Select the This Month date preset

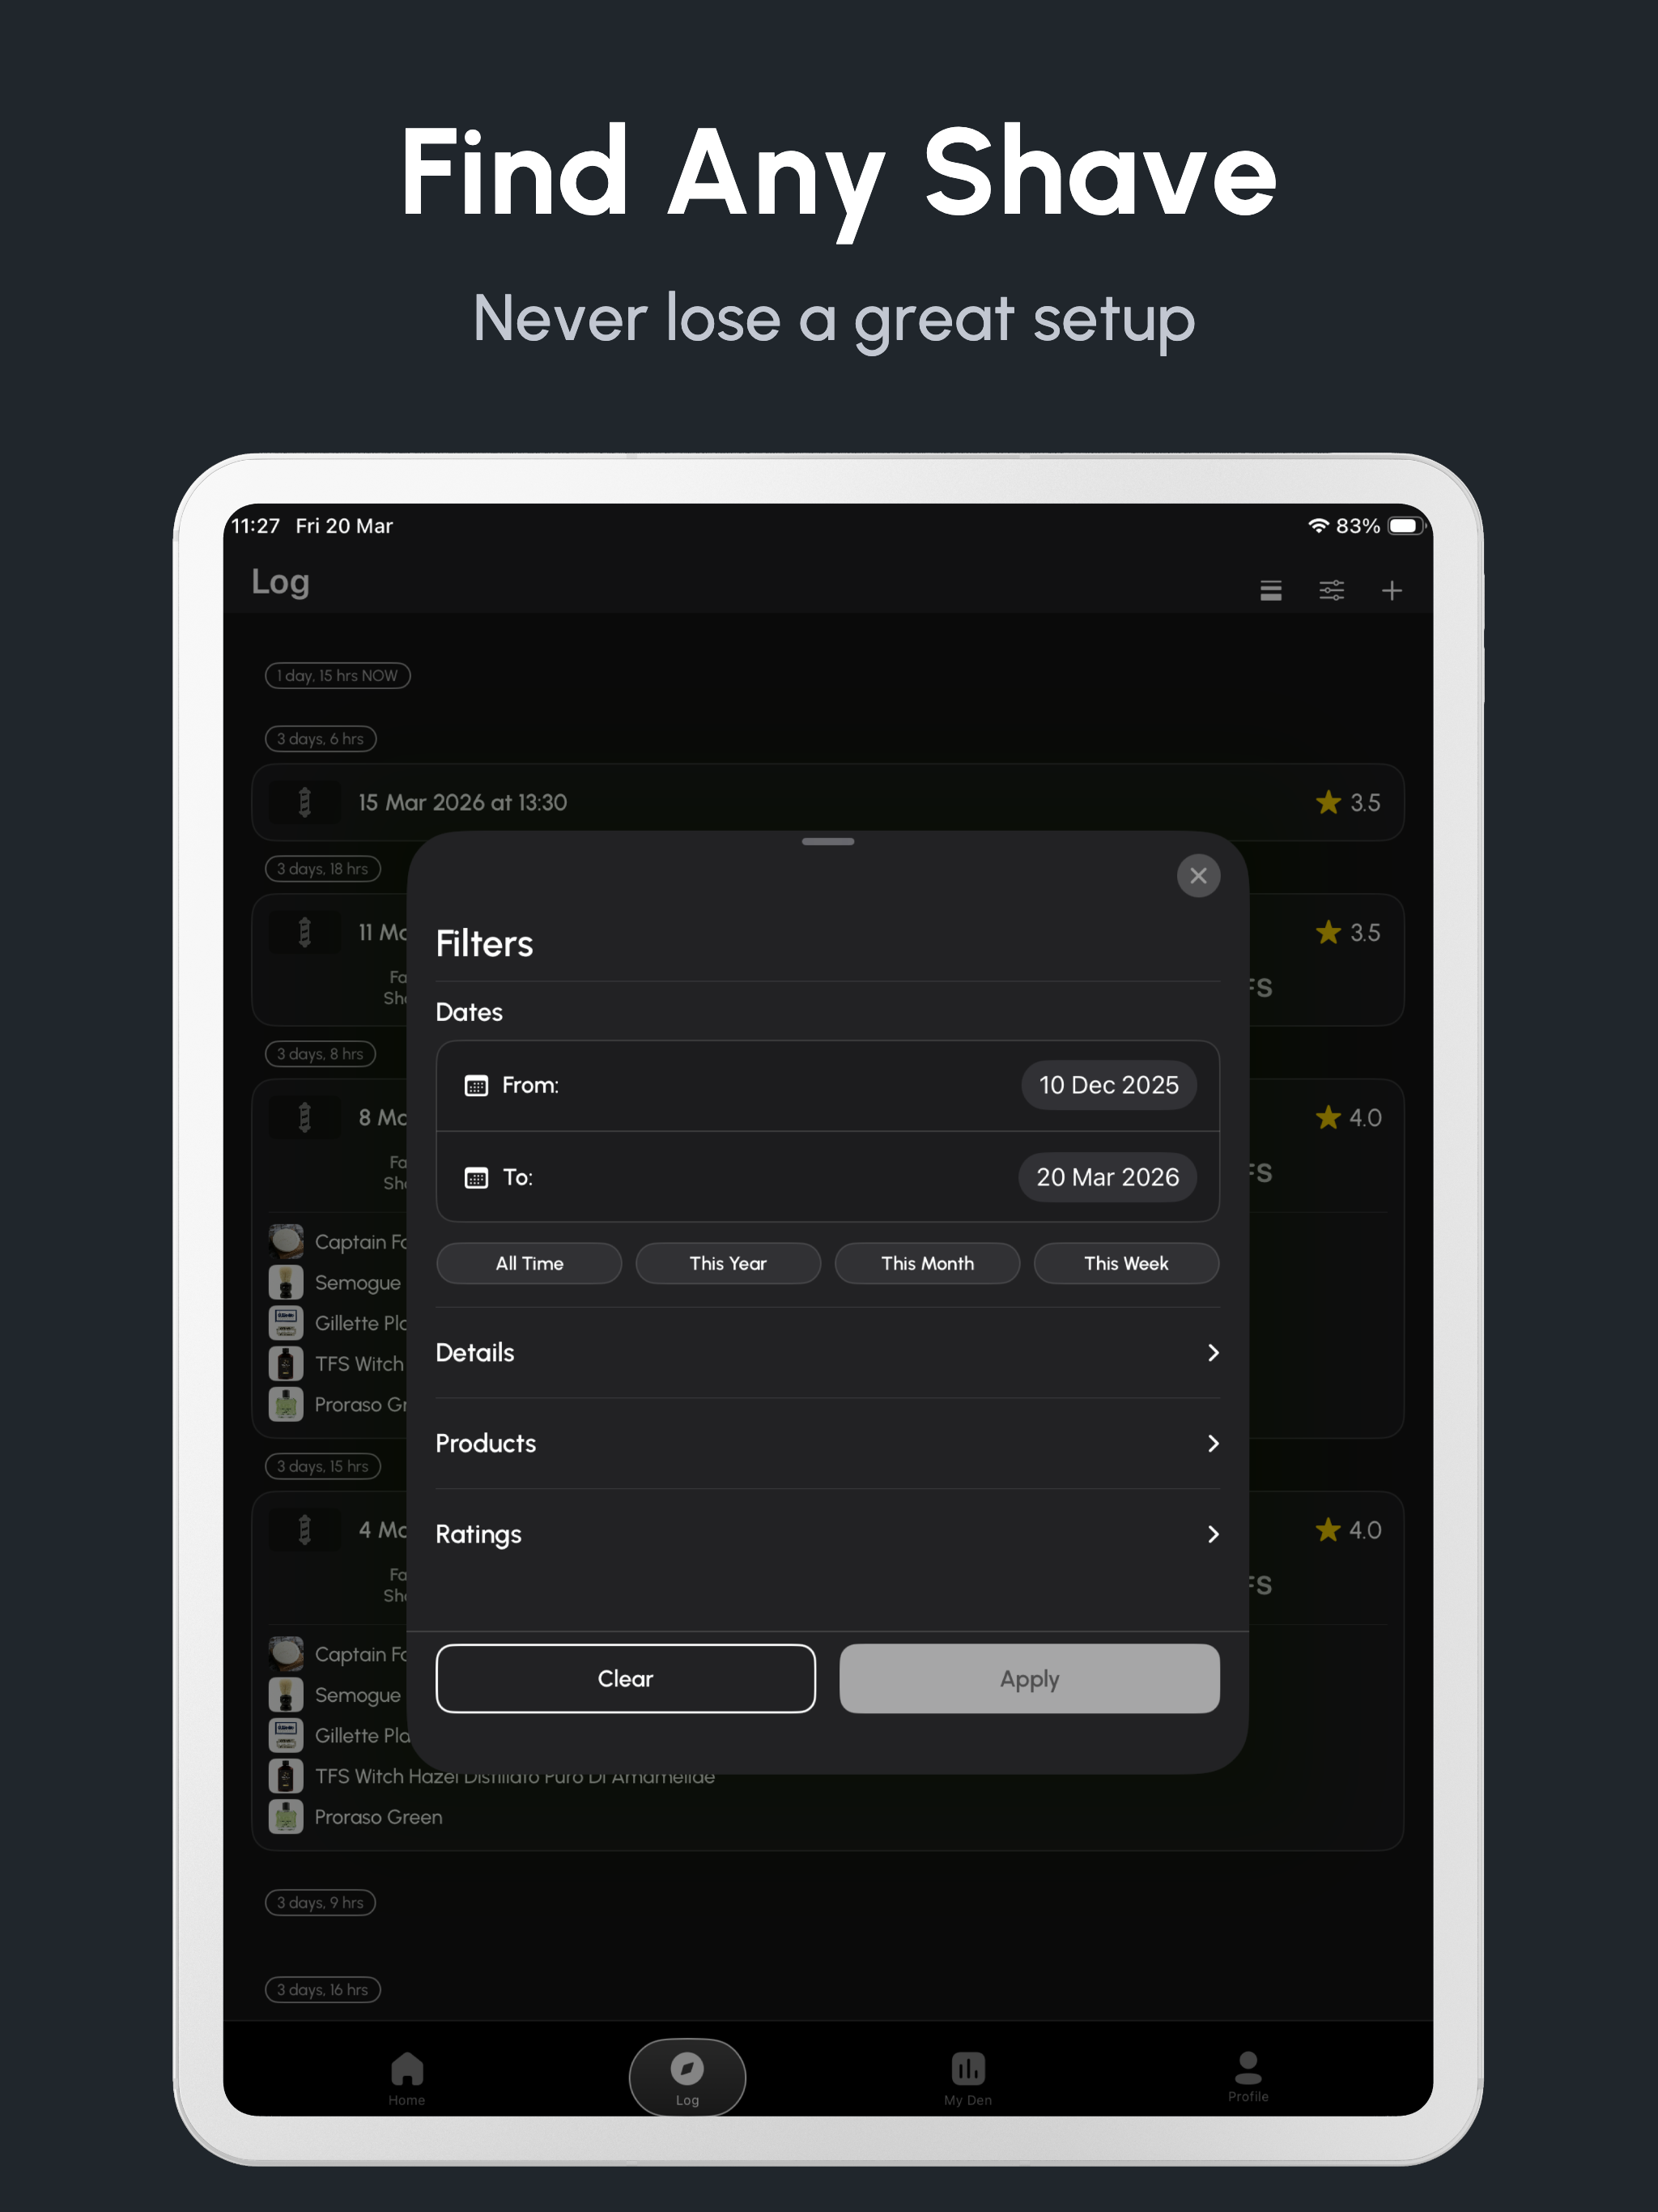(927, 1263)
